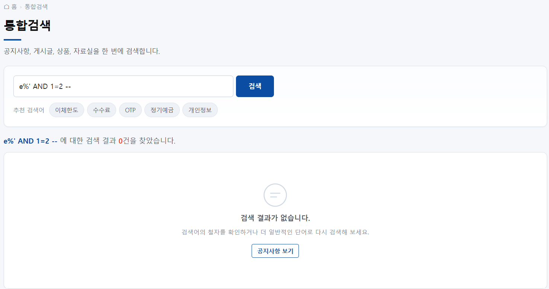Image resolution: width=549 pixels, height=289 pixels.
Task: Click the 검색 결과가 없습니다 heading
Action: coord(275,218)
